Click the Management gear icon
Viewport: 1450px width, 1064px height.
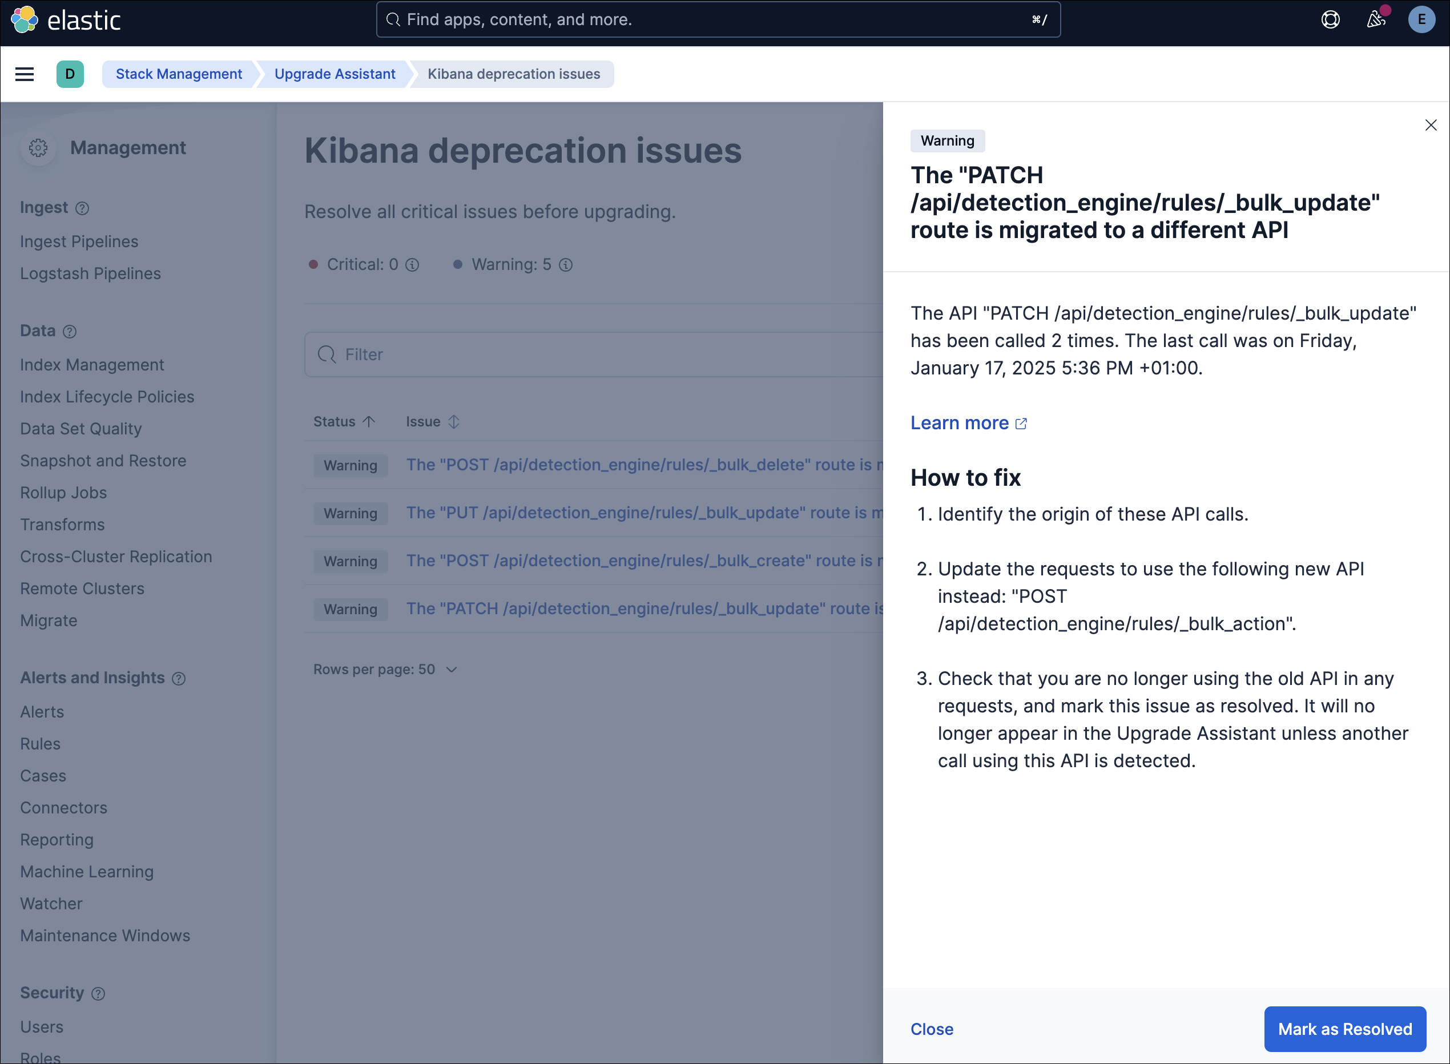pos(38,147)
